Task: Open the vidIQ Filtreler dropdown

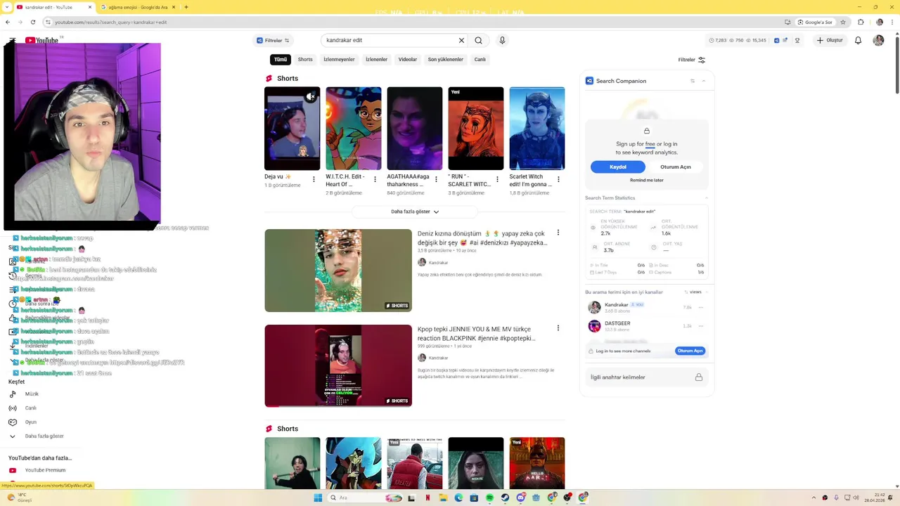Action: [274, 41]
